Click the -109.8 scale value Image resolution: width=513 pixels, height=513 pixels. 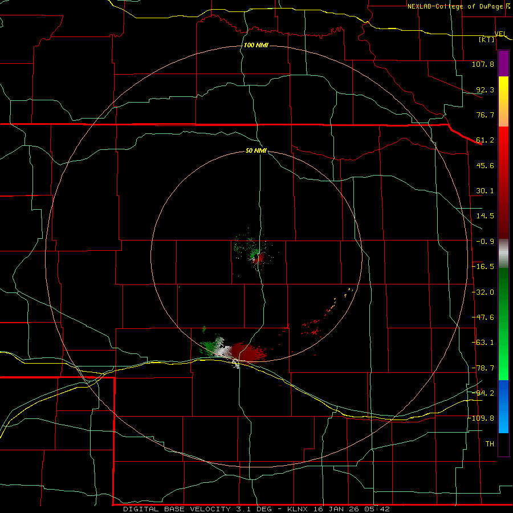pos(481,418)
